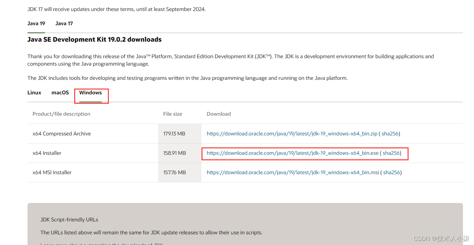
Task: Click the '158.91 MB' file size cell
Action: [x=180, y=153]
